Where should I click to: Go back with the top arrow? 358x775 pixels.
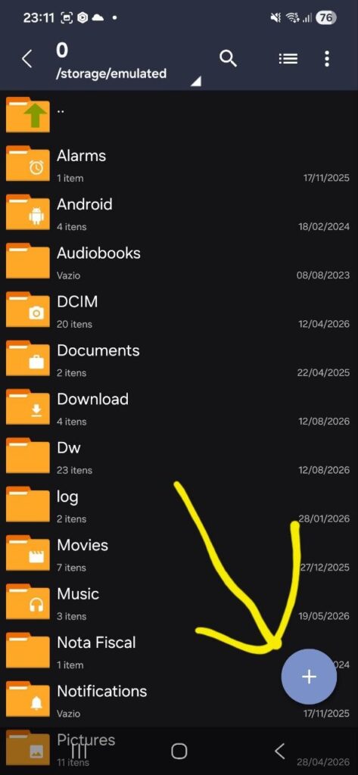tap(27, 59)
